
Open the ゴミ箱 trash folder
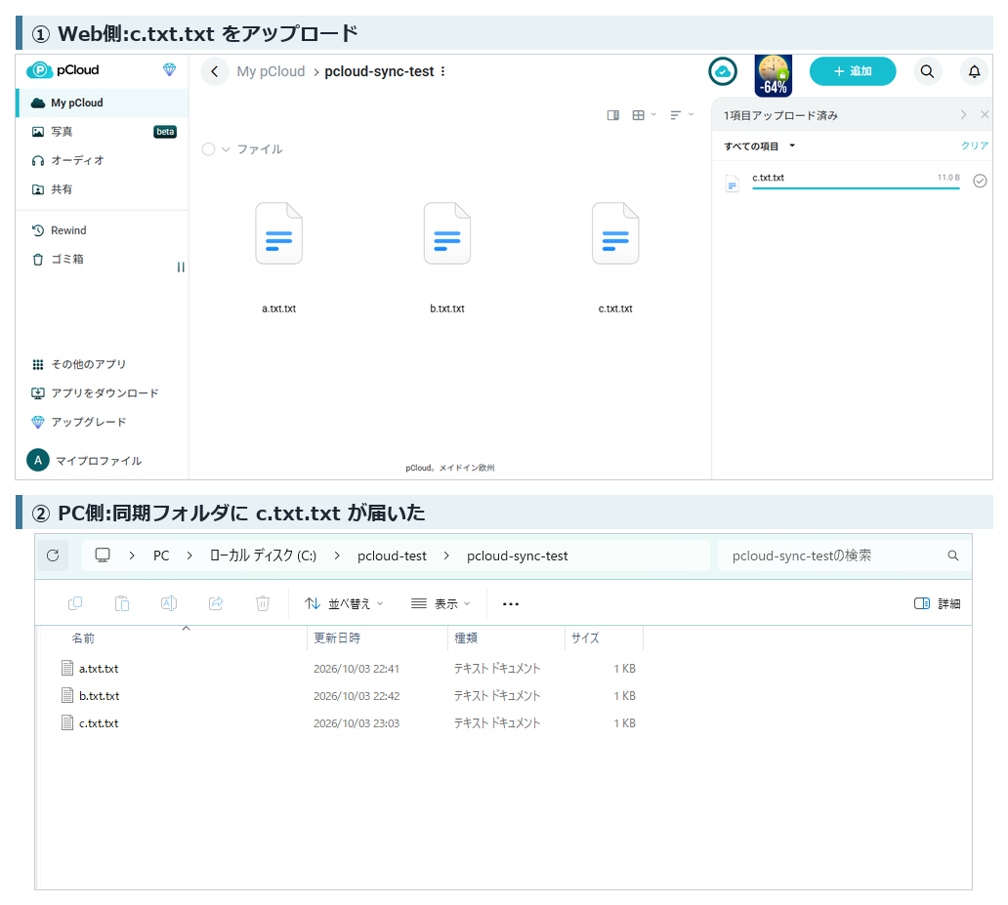pyautogui.click(x=103, y=259)
